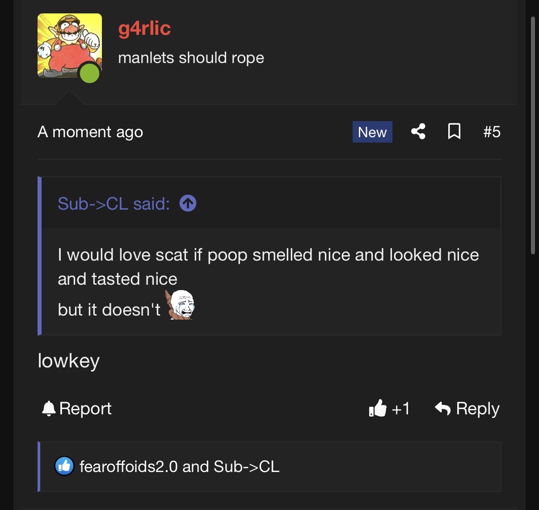Reply to g4rlic's post
The width and height of the screenshot is (539, 510).
[x=467, y=409]
